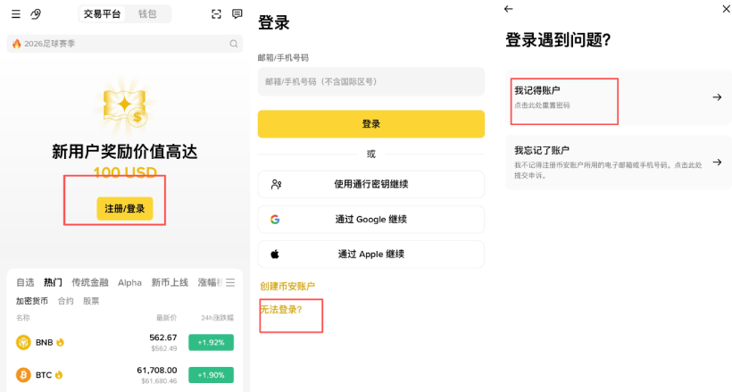Click 使用通行密钥继续 button

coord(371,185)
